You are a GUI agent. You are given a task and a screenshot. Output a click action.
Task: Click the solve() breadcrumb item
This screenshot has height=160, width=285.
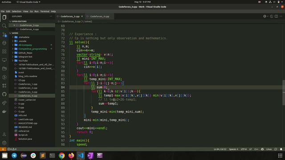[x=88, y=21]
